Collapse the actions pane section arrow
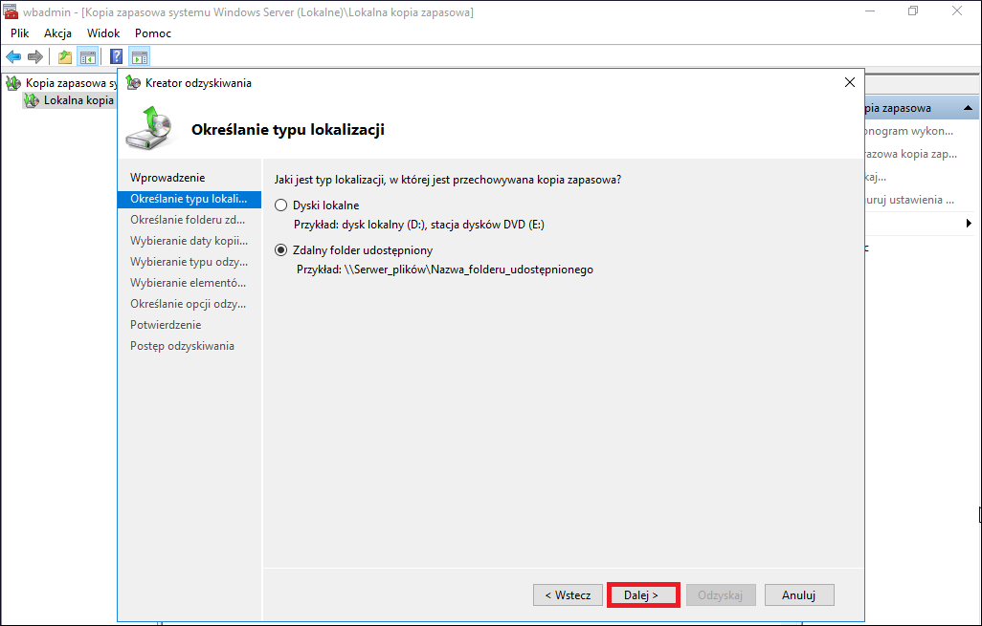The height and width of the screenshot is (626, 982). pyautogui.click(x=968, y=108)
